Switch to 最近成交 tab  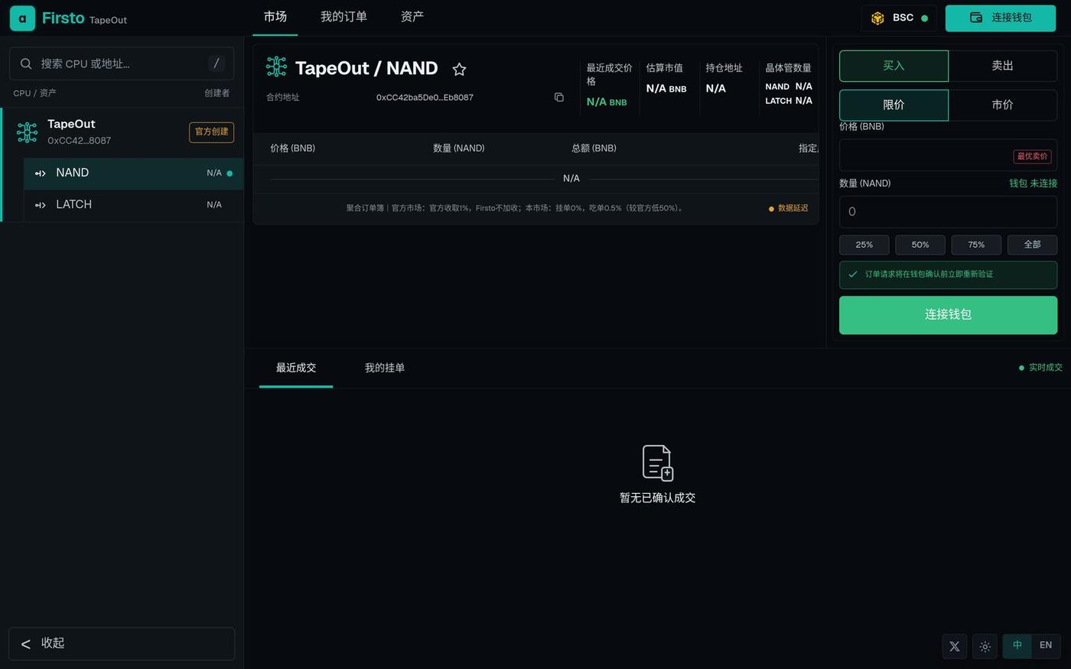[296, 368]
